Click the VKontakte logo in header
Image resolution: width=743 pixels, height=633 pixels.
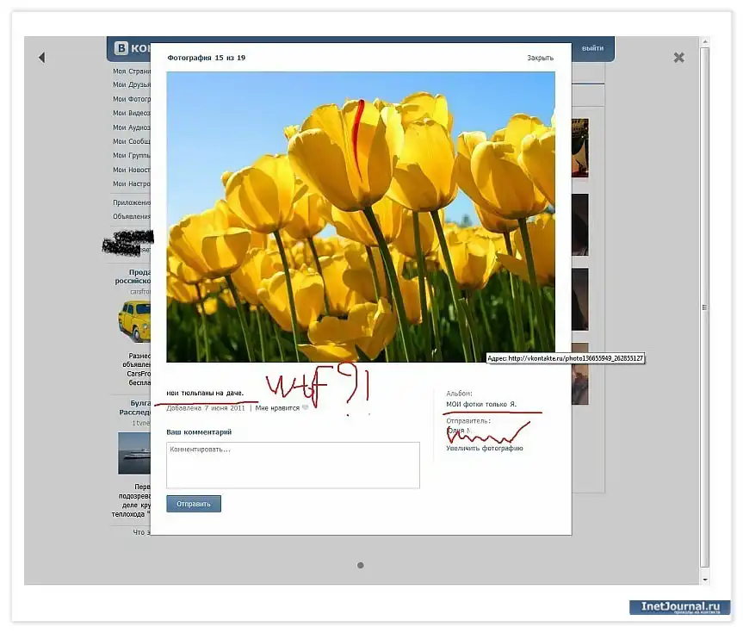tap(129, 49)
